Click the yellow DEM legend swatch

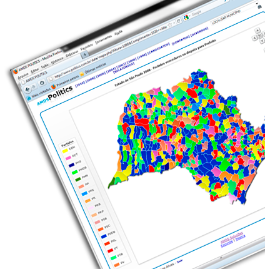[x=65, y=151]
